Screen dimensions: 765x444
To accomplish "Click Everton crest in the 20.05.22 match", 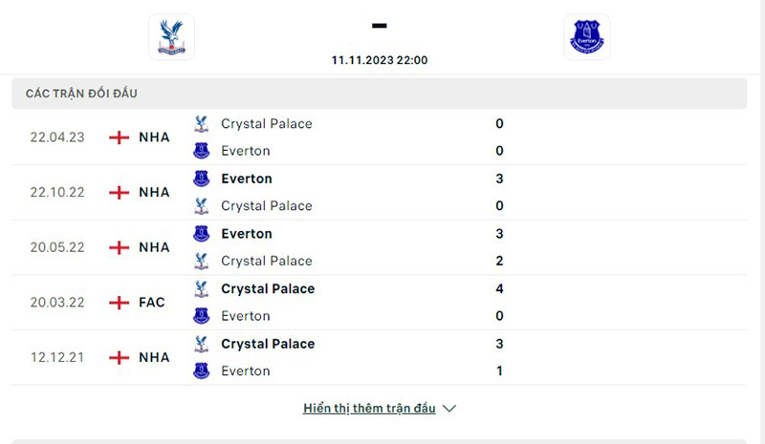I will [x=201, y=234].
